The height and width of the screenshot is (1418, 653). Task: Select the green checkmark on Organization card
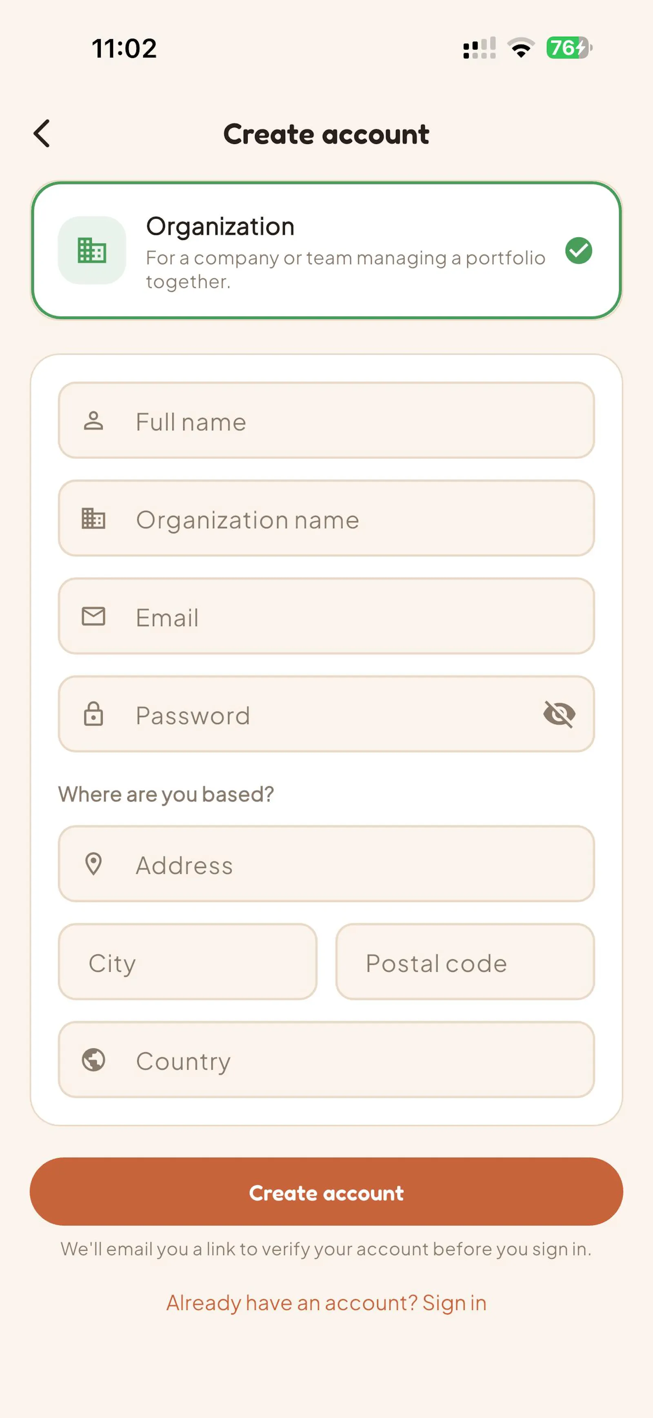[579, 250]
